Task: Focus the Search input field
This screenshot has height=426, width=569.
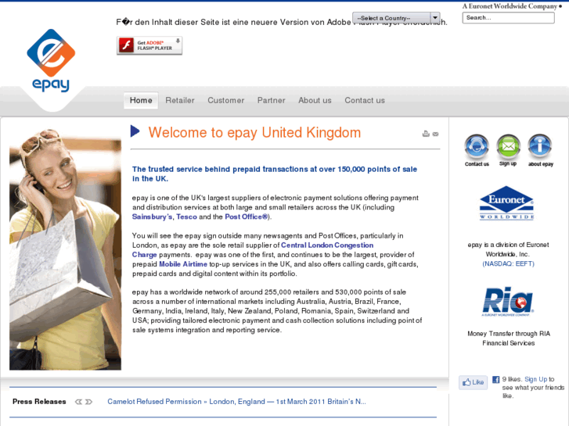Action: click(x=508, y=18)
